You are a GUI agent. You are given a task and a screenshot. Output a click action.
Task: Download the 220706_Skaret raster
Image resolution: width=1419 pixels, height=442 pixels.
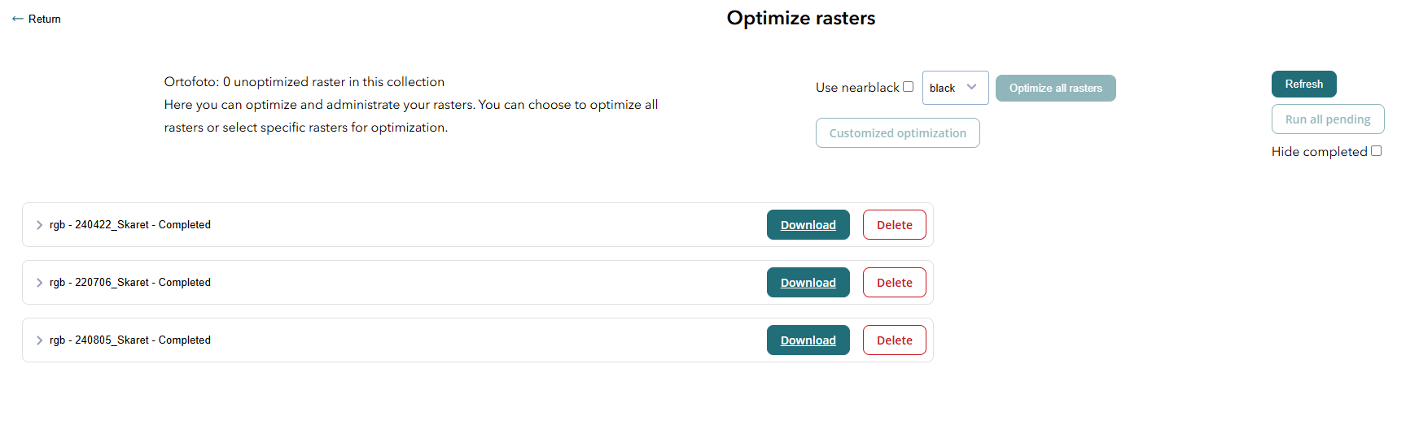click(x=808, y=283)
